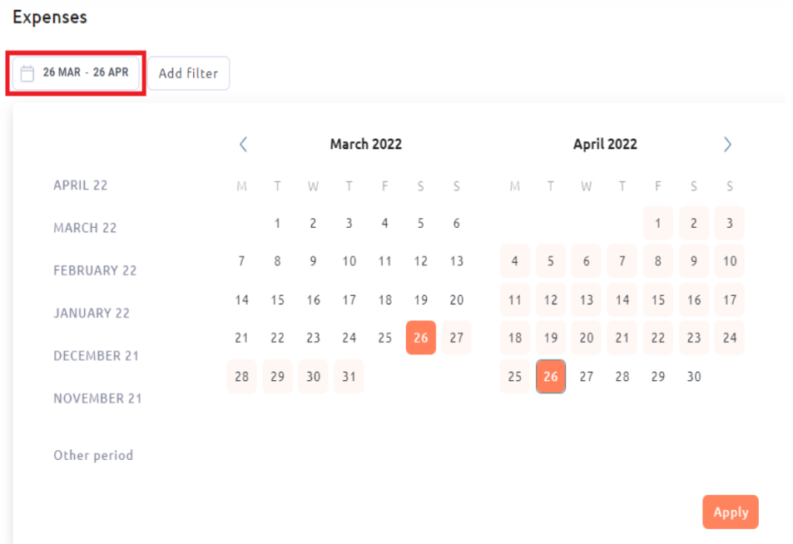Select the MARCH 22 preset period
This screenshot has height=544, width=793.
click(85, 228)
